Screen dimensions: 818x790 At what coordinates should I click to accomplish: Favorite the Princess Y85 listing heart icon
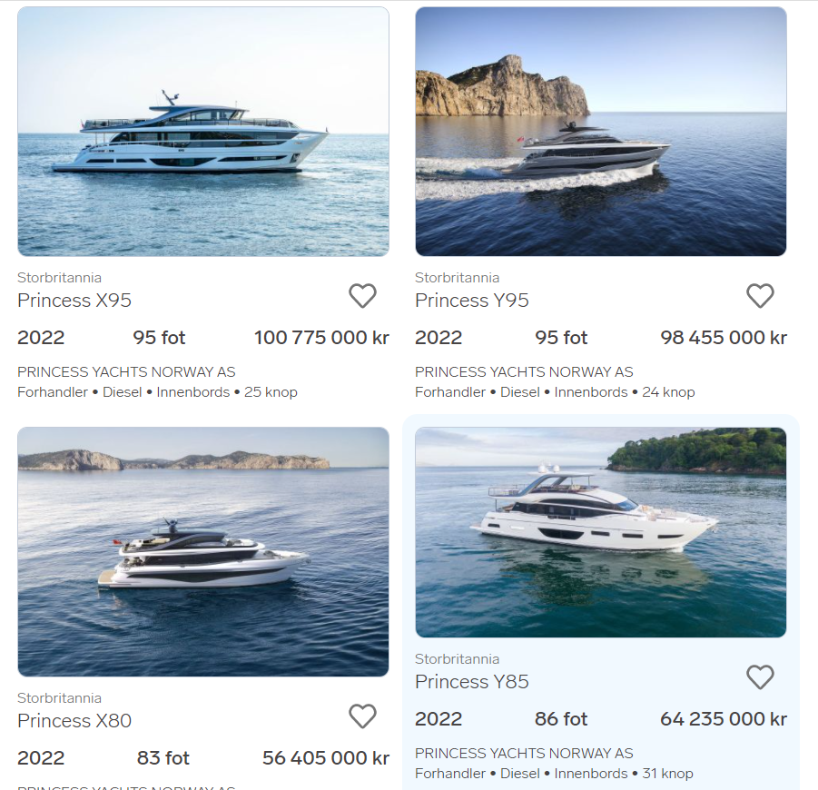[760, 677]
